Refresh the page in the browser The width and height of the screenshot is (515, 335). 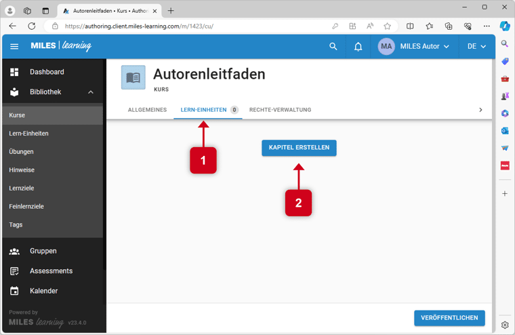[x=31, y=26]
